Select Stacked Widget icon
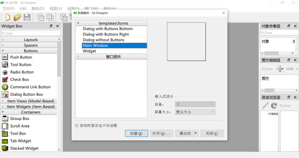This screenshot has width=299, height=158. tap(5, 148)
